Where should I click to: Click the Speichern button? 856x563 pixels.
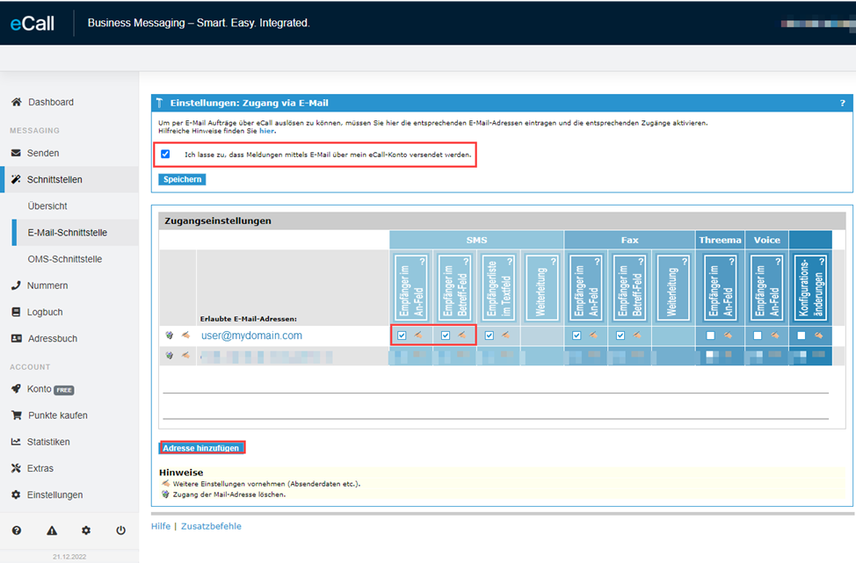182,179
